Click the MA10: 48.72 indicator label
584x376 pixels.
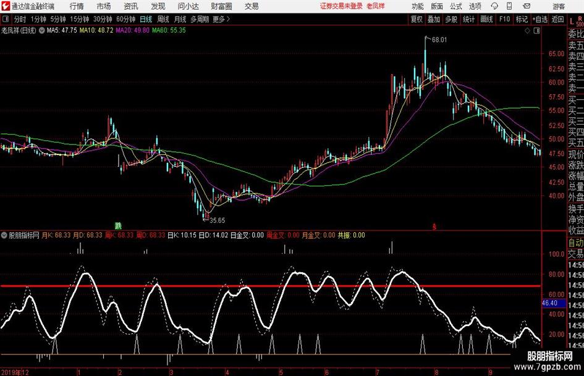point(96,30)
